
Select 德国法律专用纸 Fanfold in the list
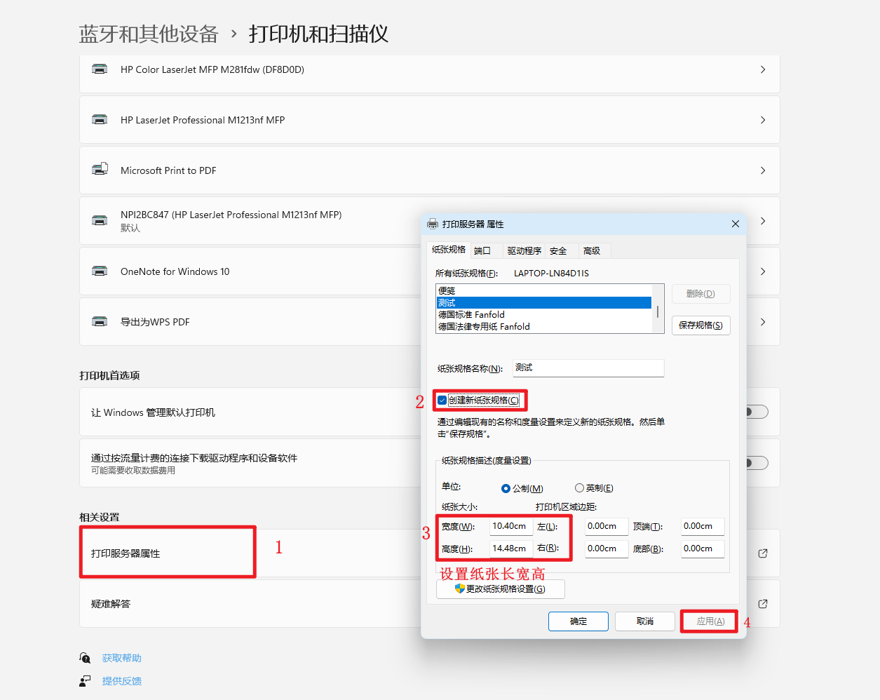tap(544, 326)
